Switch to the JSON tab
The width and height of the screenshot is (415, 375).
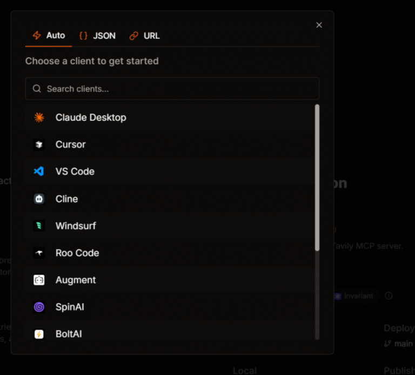click(98, 36)
